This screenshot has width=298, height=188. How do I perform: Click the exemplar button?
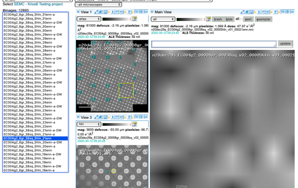[x=264, y=19]
